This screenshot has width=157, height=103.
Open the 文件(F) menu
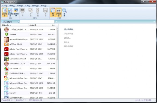(5, 5)
